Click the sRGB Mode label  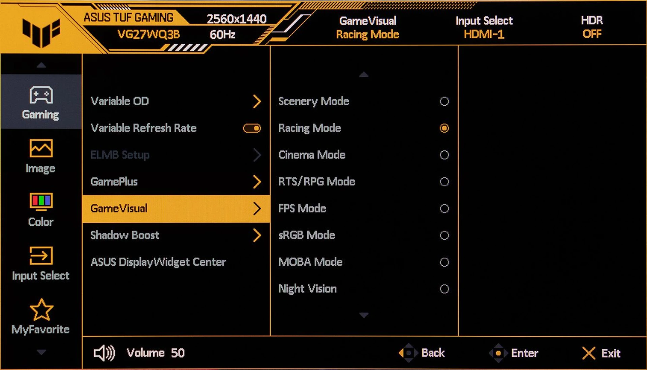[307, 235]
